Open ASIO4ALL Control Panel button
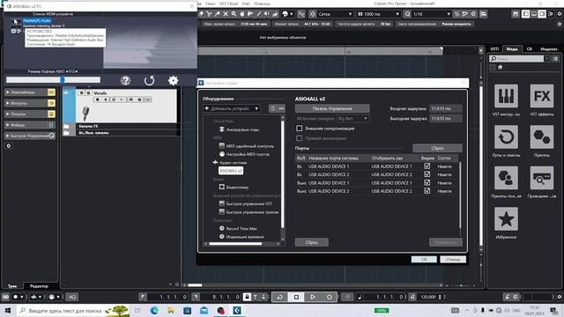This screenshot has height=317, width=564. point(332,108)
